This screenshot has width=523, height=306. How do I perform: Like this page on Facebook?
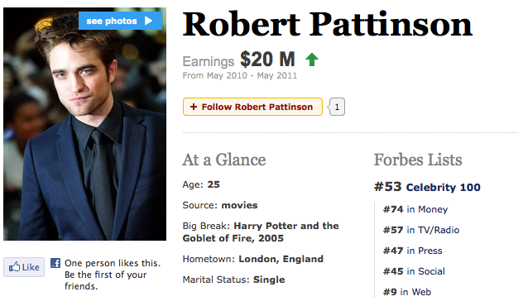point(24,267)
